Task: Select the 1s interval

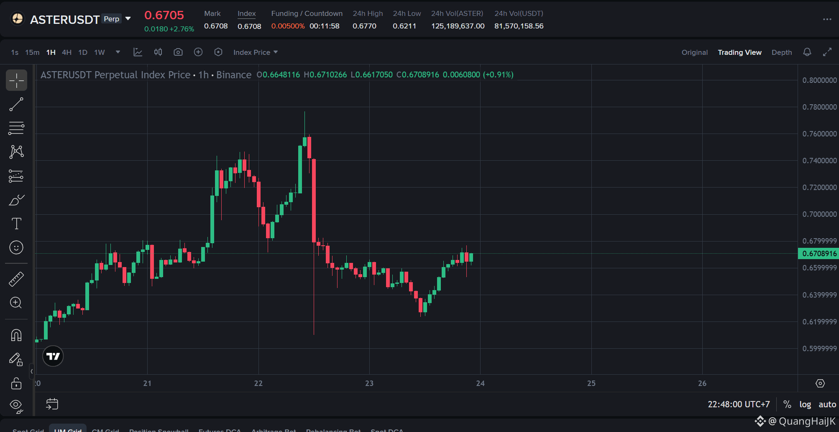Action: [15, 52]
